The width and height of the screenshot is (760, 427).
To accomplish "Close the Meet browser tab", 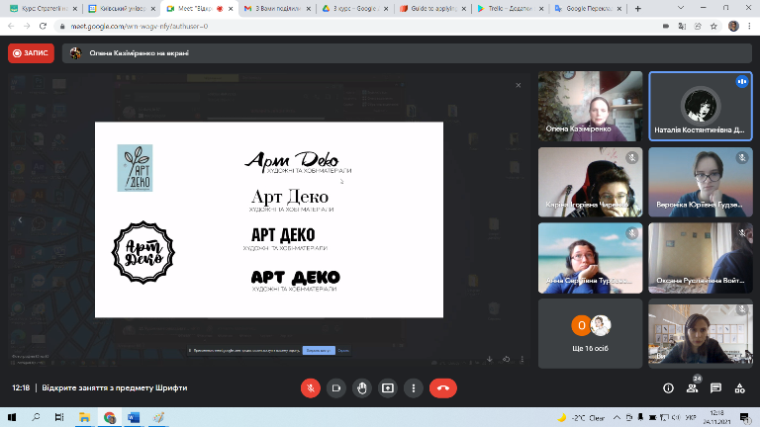I will point(231,9).
